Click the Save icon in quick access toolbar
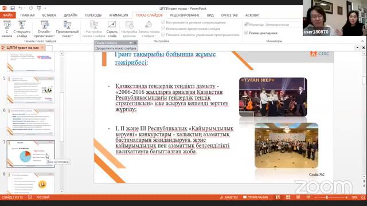The height and width of the screenshot is (206, 367). [x=13, y=8]
